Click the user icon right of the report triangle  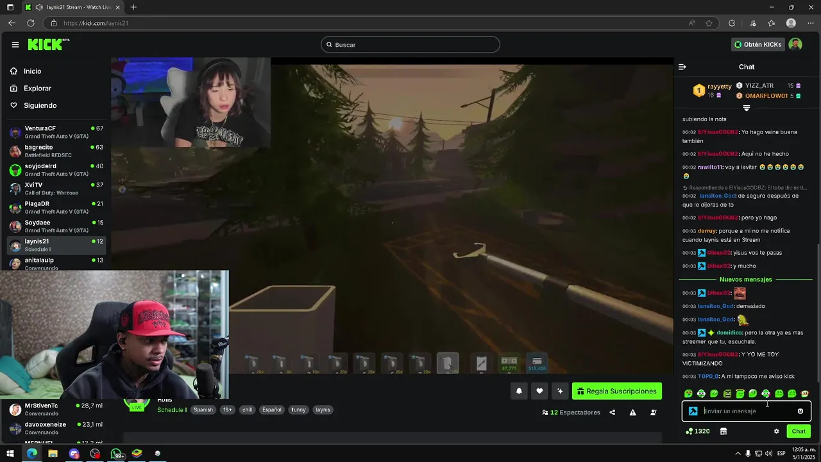653,413
